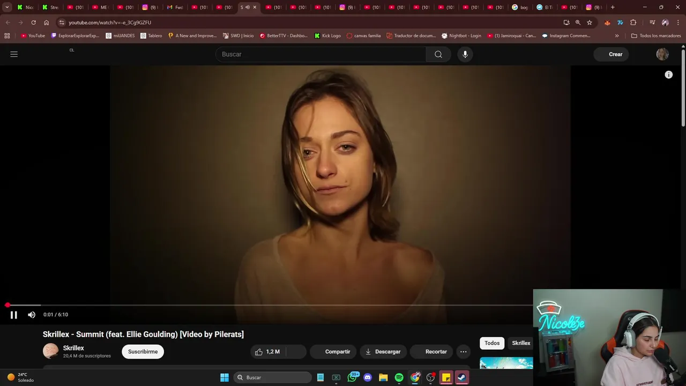Image resolution: width=686 pixels, height=386 pixels.
Task: Open the media controls music icon
Action: [652, 23]
